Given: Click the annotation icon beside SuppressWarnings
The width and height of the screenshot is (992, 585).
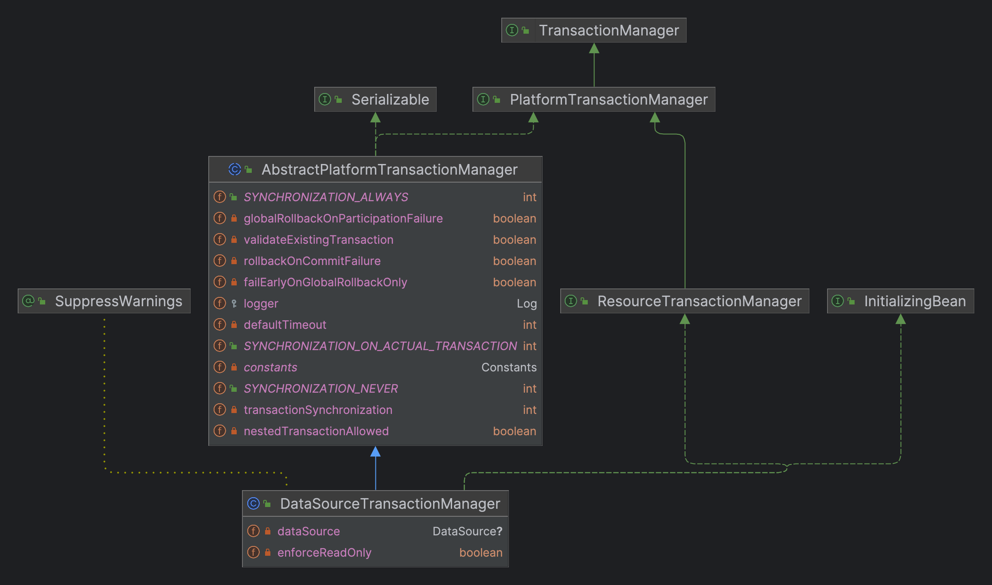Looking at the screenshot, I should pos(28,301).
